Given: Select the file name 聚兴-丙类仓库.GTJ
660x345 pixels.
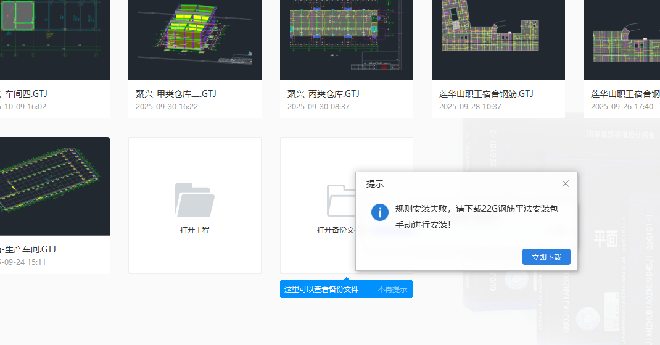Looking at the screenshot, I should [323, 94].
